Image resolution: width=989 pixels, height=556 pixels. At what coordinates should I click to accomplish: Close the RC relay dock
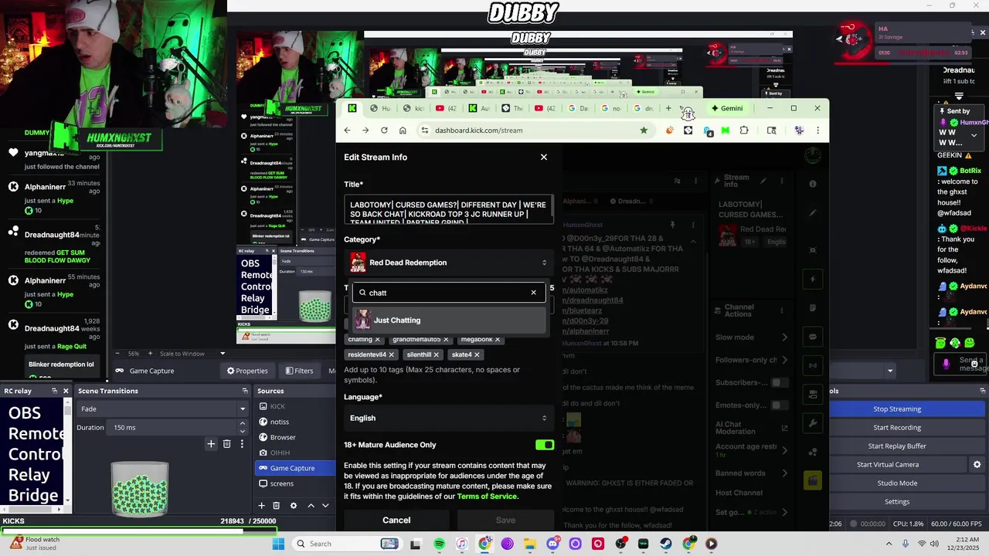(x=66, y=391)
